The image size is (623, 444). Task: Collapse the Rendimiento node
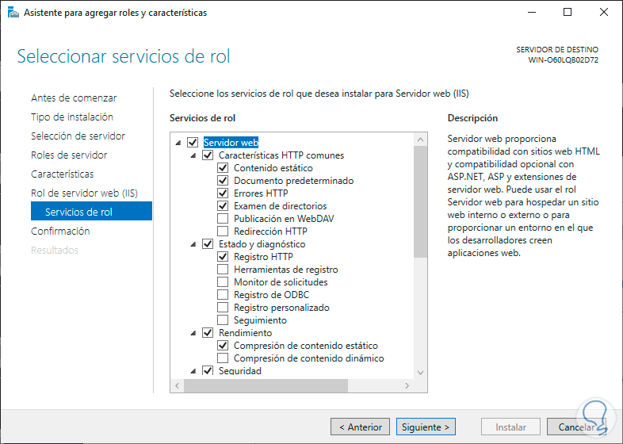point(193,333)
